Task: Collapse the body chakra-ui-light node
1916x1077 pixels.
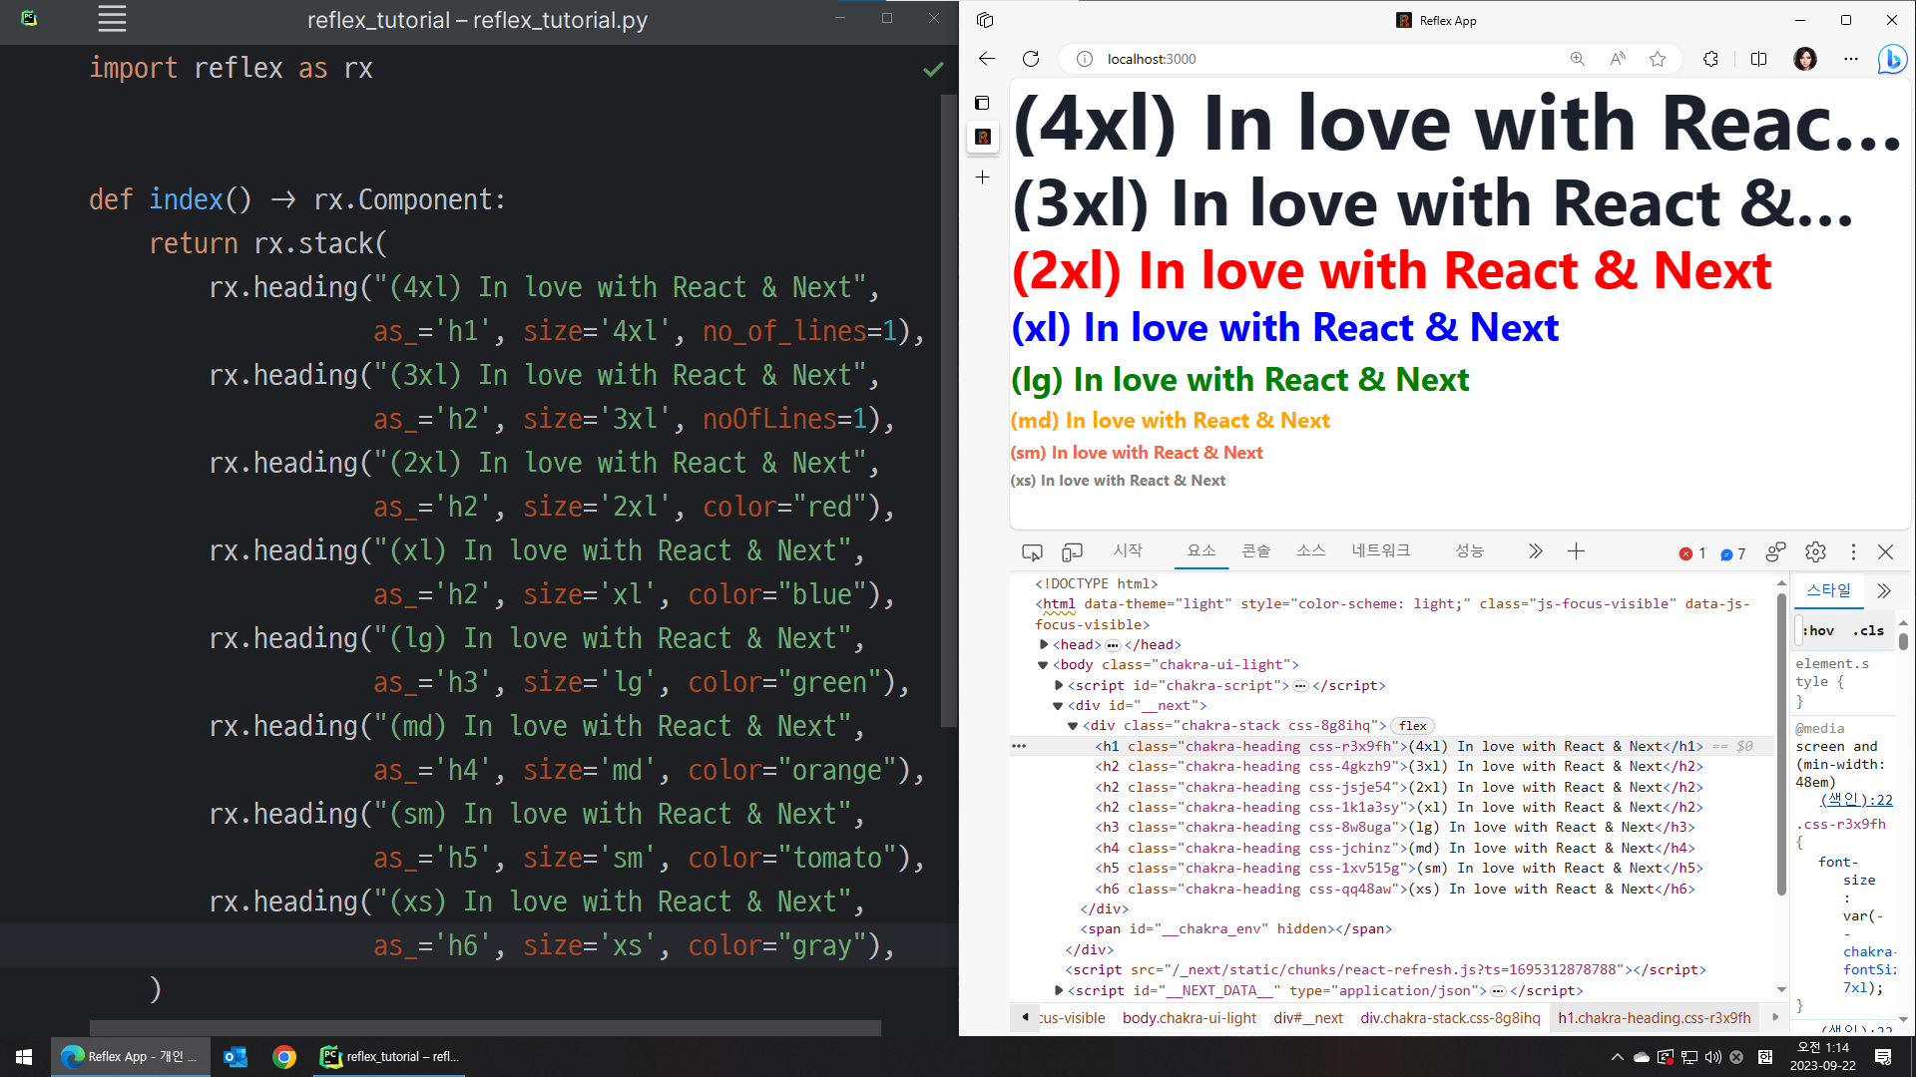Action: point(1043,665)
